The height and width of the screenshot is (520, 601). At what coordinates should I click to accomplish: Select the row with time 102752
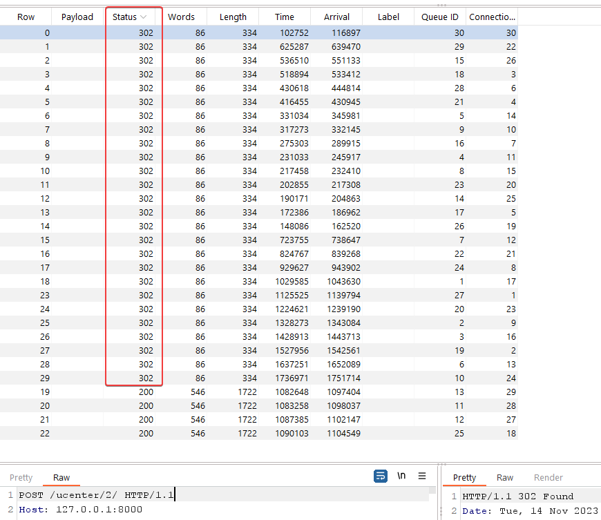[259, 32]
